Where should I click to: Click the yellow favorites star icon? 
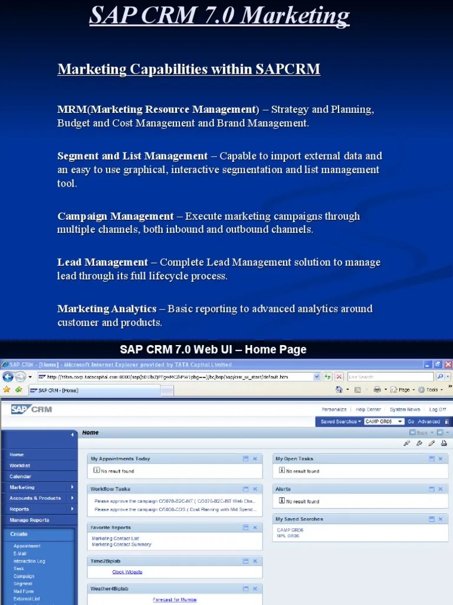[x=6, y=390]
